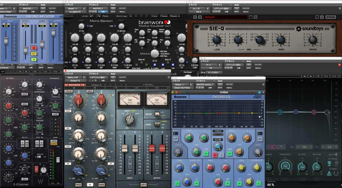Open Sie-Q settings gear
This screenshot has width=342, height=188.
317,17
